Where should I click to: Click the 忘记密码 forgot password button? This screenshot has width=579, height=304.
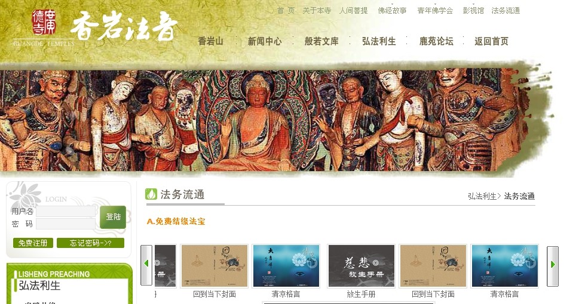pyautogui.click(x=90, y=243)
